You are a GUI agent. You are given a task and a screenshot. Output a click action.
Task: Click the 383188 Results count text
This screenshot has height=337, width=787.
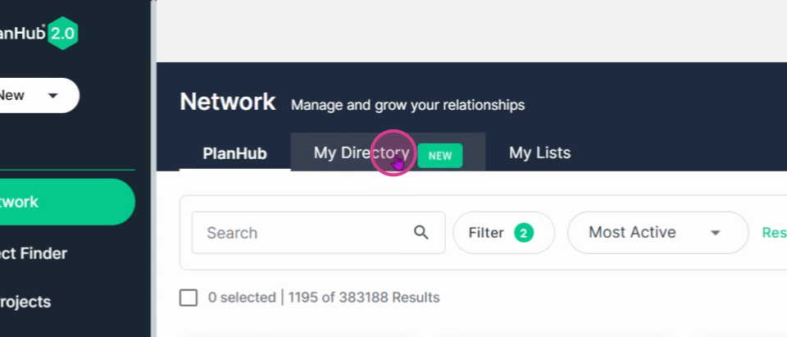coord(389,298)
